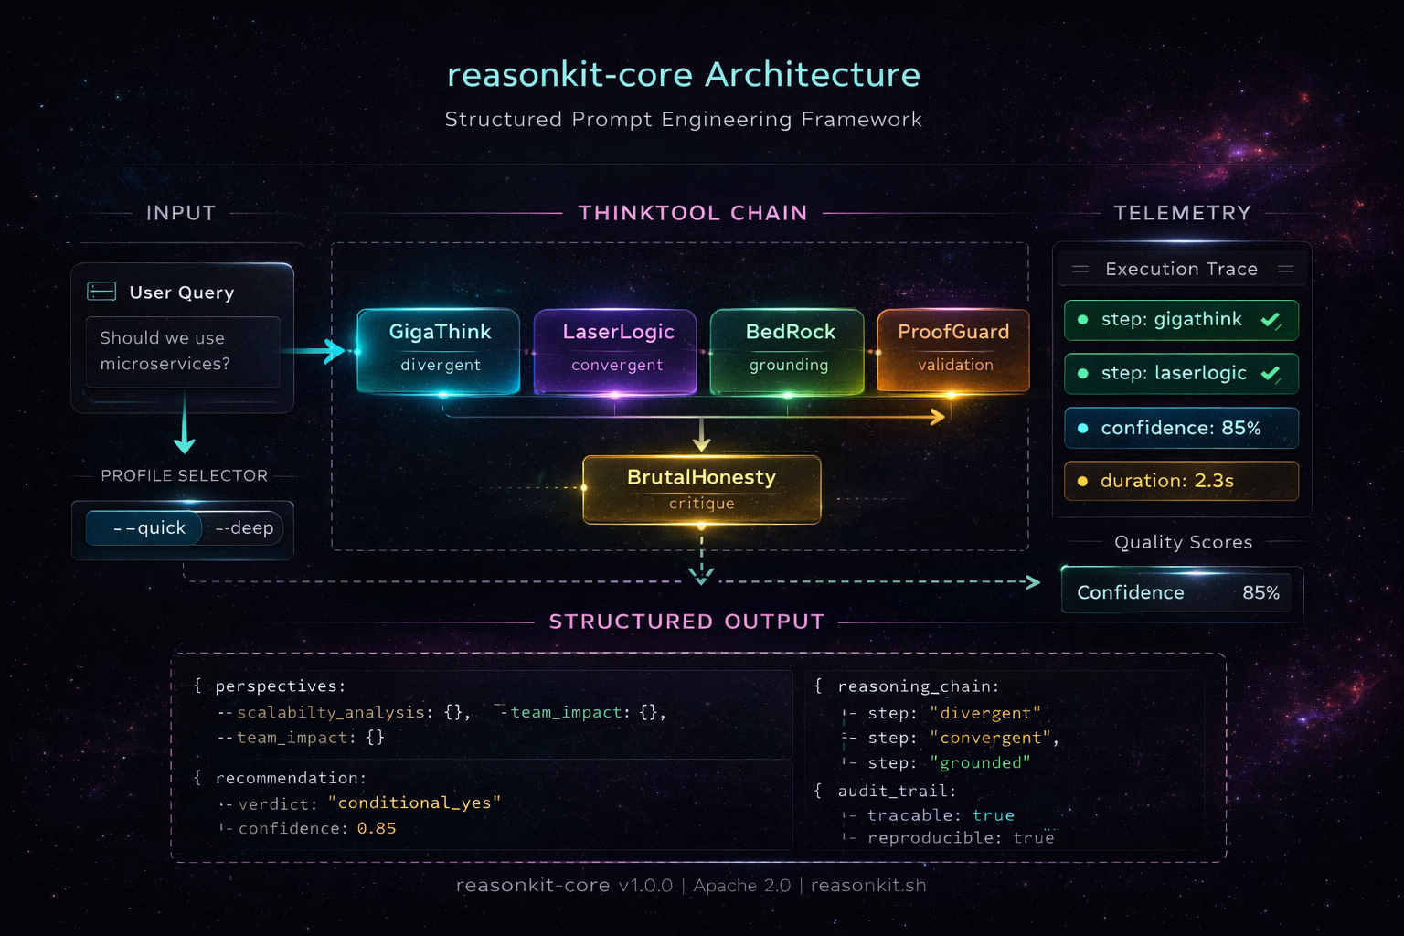Viewport: 1404px width, 936px height.
Task: Open the ProofGuard validation module
Action: [952, 349]
